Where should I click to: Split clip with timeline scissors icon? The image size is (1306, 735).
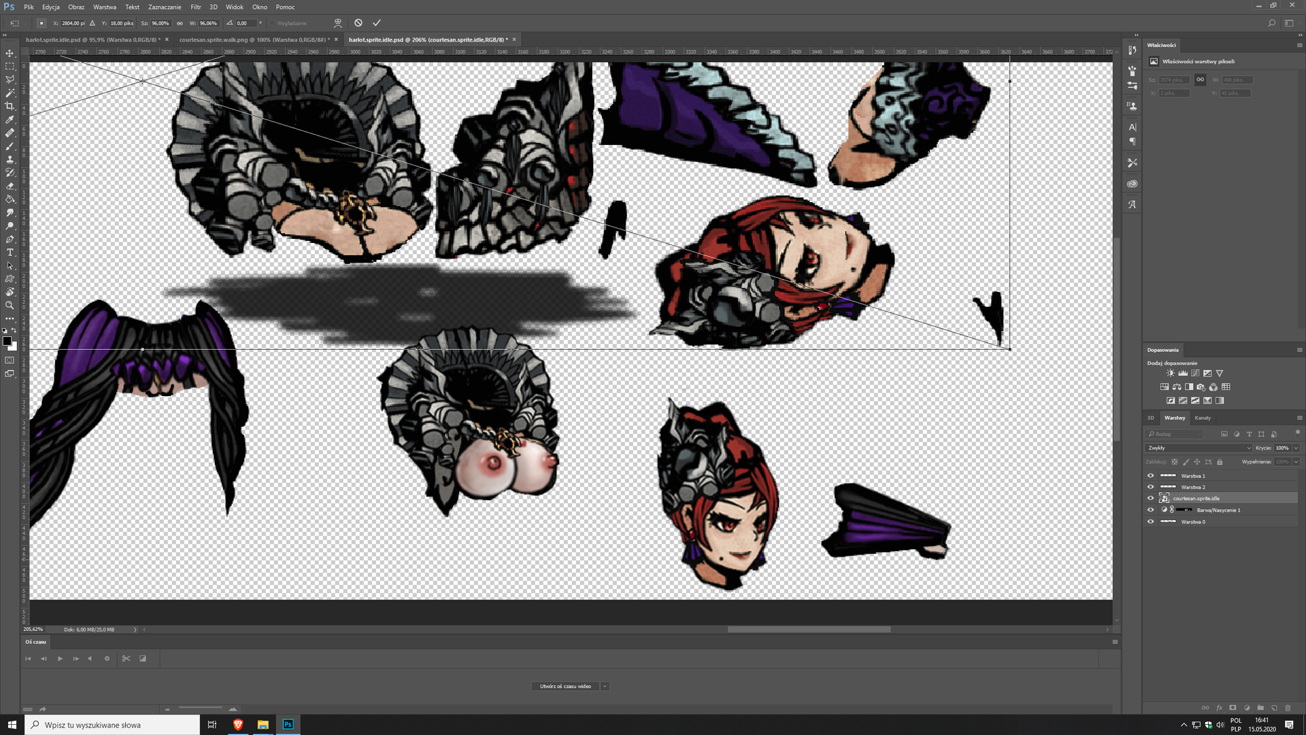(x=126, y=659)
